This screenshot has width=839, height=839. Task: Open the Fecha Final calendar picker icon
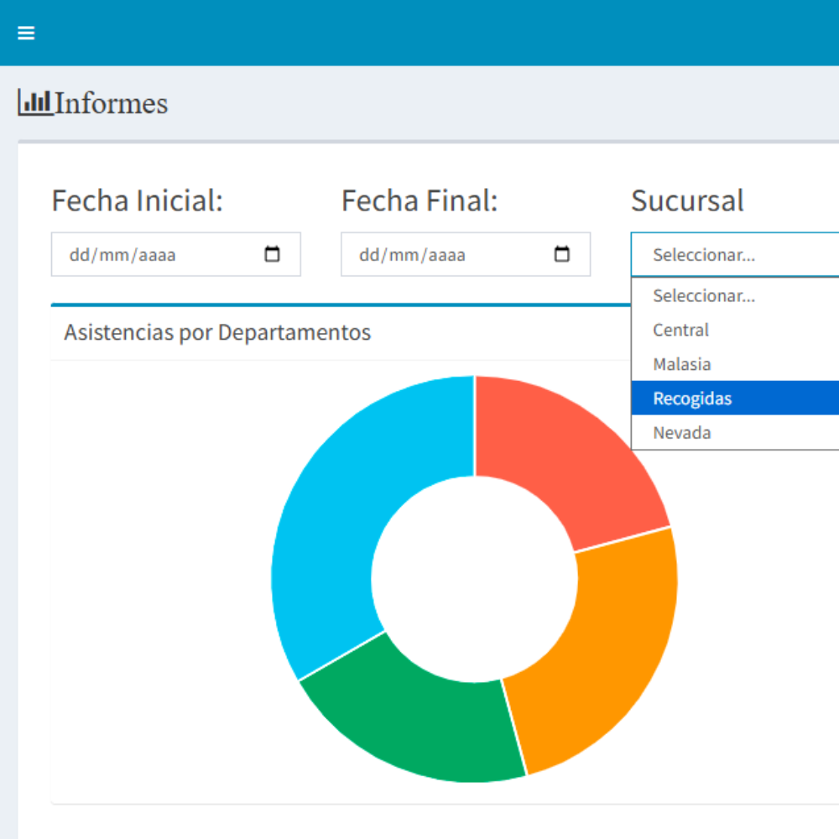point(562,254)
